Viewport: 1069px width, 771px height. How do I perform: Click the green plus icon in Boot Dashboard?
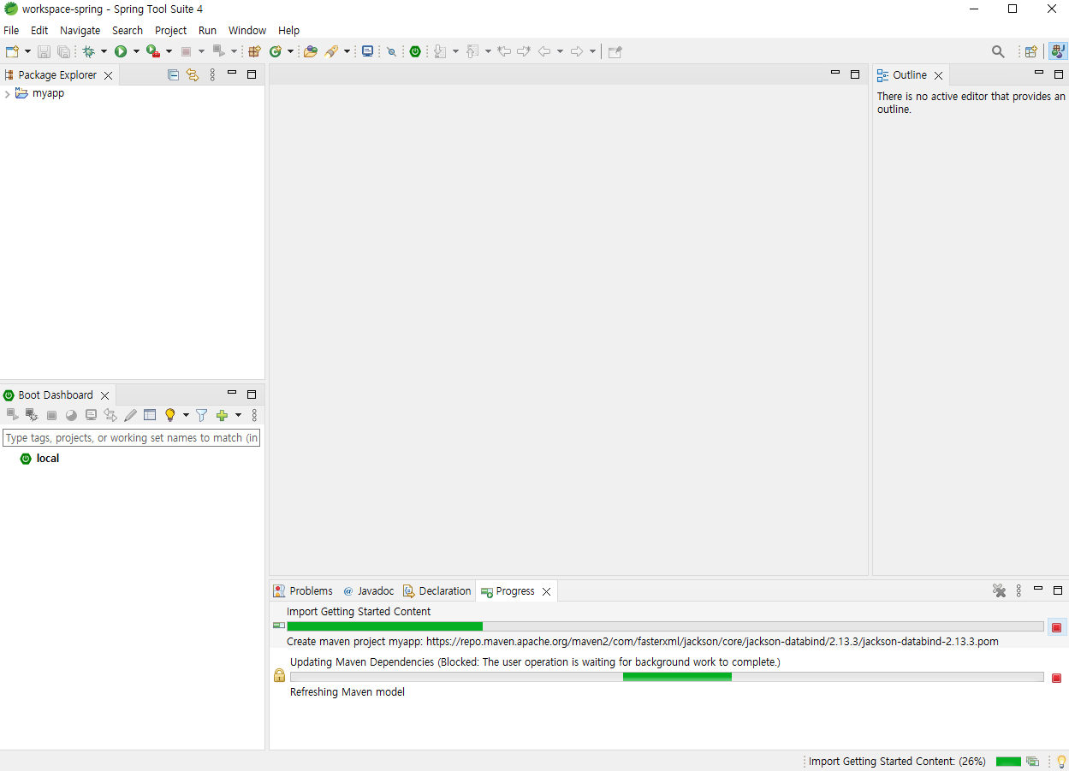click(223, 415)
